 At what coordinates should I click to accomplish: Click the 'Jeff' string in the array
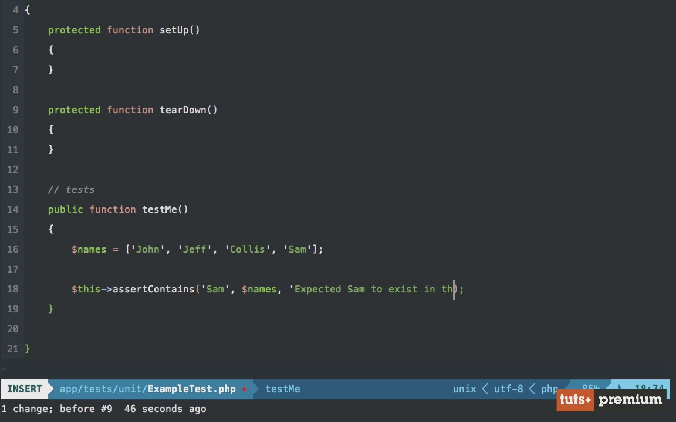[194, 249]
